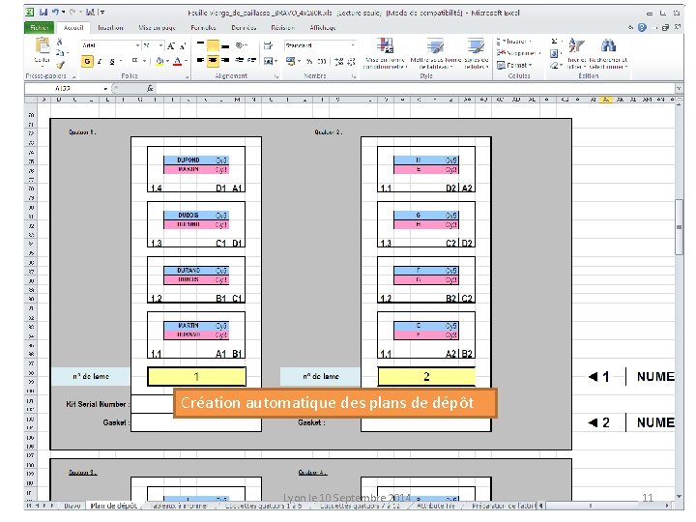Toggle Underline (S) formatting
Image resolution: width=696 pixels, height=522 pixels.
[112, 61]
